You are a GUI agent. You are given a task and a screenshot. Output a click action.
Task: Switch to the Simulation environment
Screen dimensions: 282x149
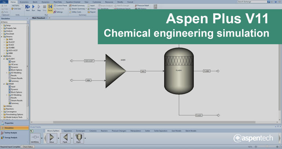pos(14,128)
